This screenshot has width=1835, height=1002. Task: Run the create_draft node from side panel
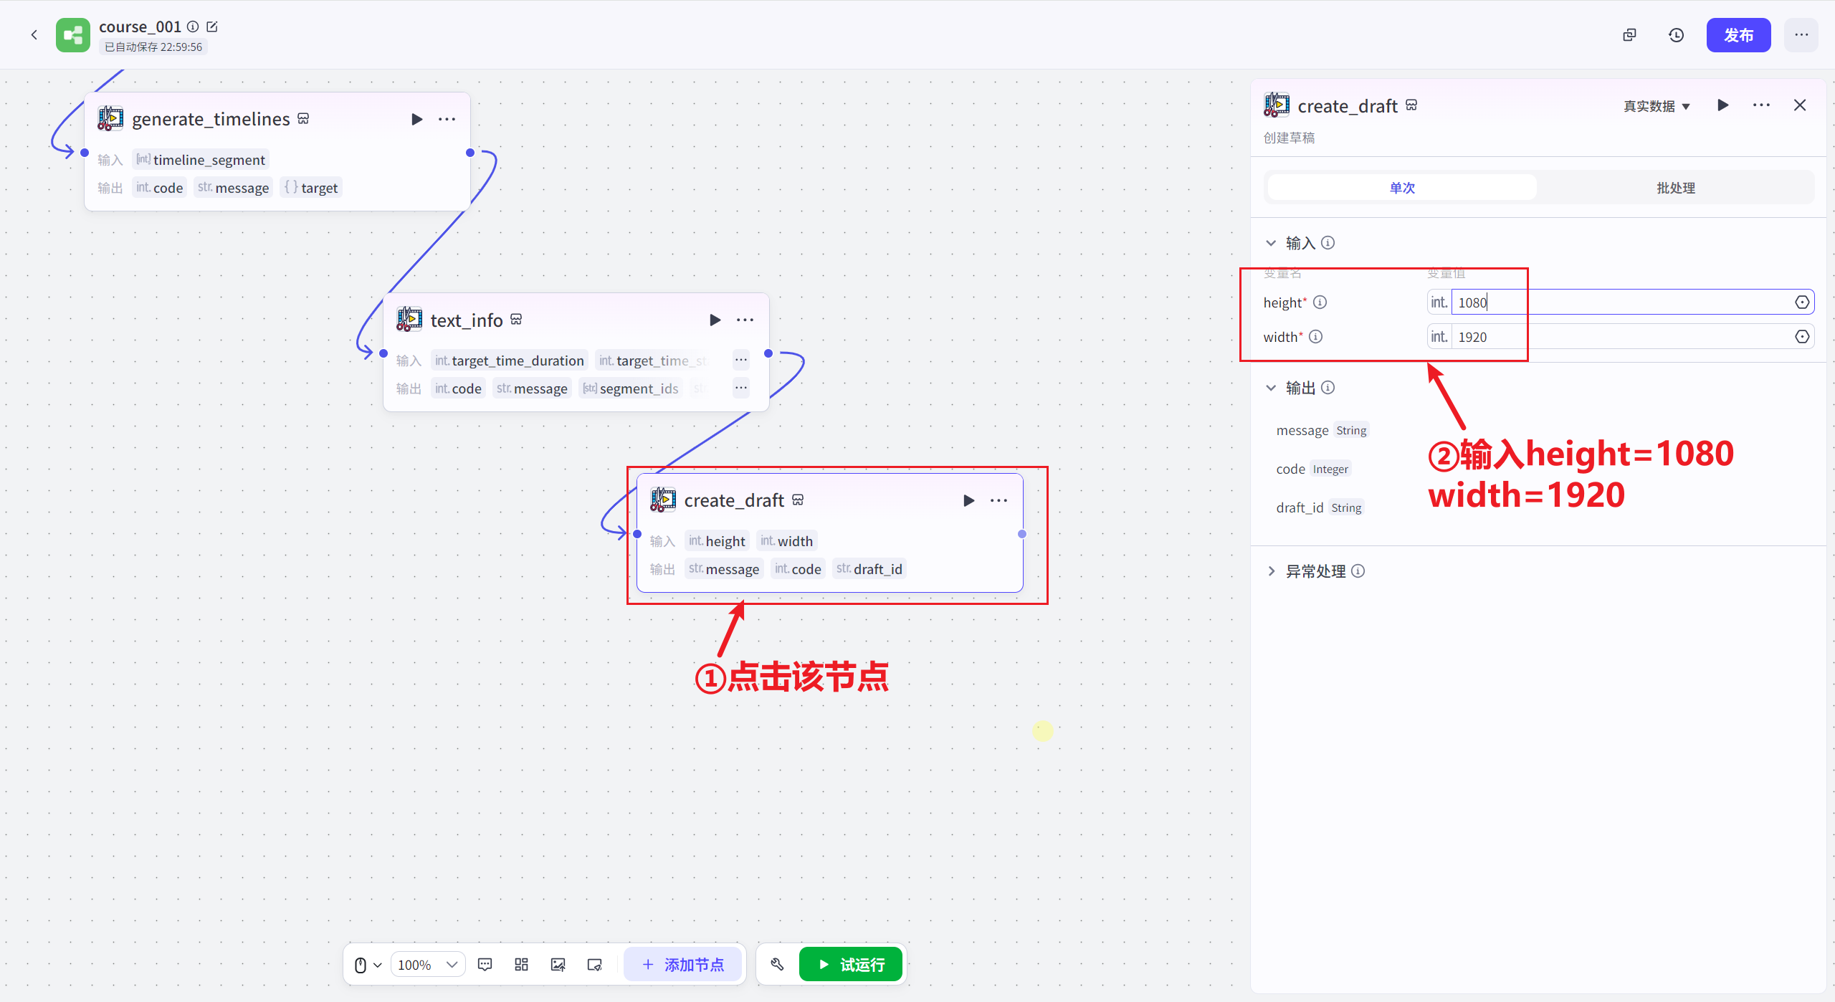(1723, 105)
